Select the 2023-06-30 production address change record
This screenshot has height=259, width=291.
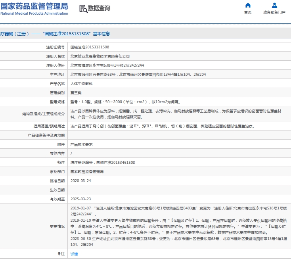[178, 242]
